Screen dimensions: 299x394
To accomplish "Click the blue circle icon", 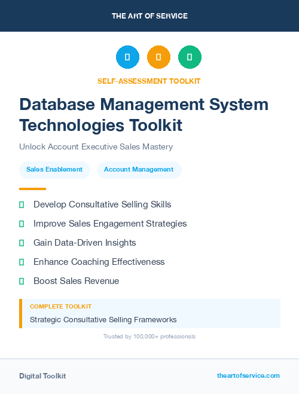I will [127, 57].
